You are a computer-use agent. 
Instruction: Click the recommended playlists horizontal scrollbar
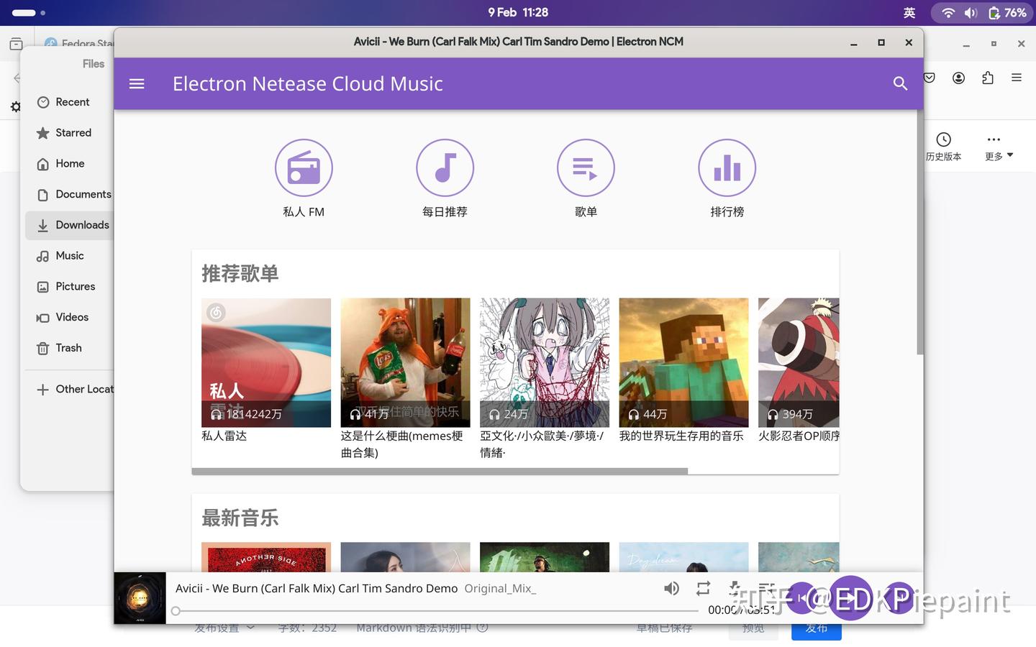coord(440,471)
